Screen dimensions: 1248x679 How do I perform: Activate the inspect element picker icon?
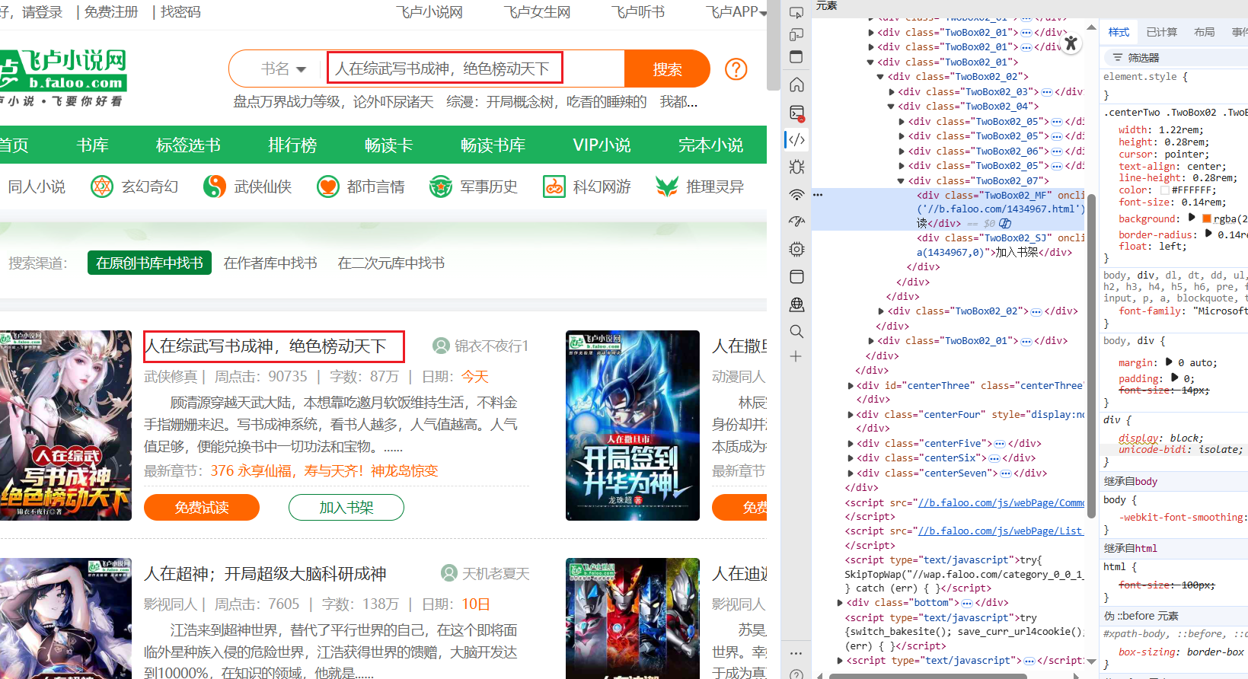coord(796,12)
